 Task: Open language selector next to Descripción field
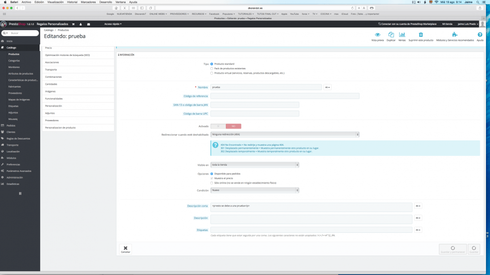[x=418, y=218]
